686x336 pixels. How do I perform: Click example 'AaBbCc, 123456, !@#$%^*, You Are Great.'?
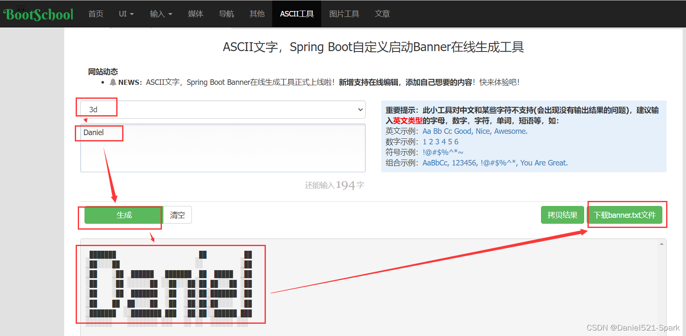coord(495,163)
